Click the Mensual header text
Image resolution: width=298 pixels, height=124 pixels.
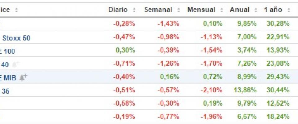(x=201, y=10)
